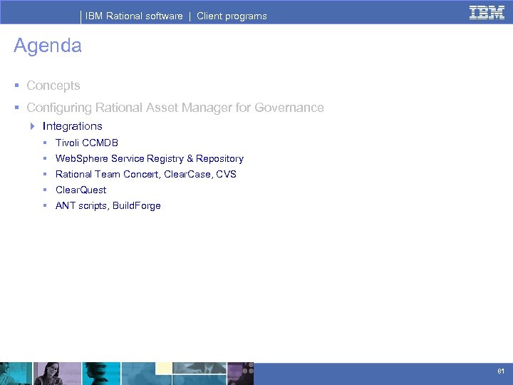
Task: Select Client programs header text
Action: [232, 16]
